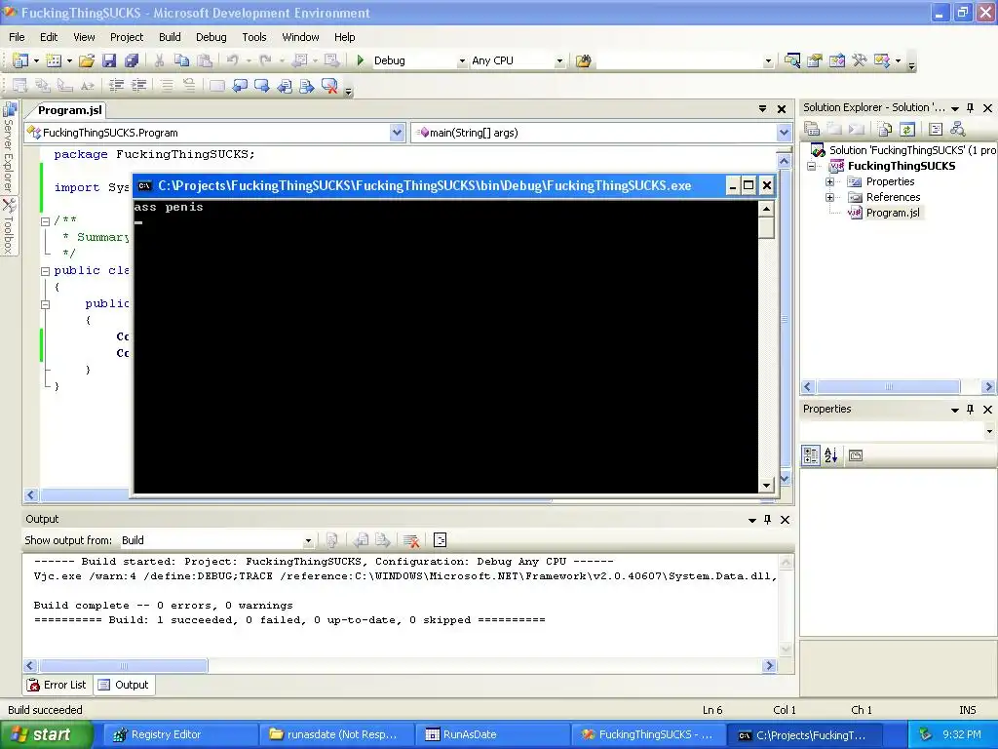Click the Toolbox hammer-and-wrench toolbar icon
Screen dimensions: 998x749
(860, 60)
